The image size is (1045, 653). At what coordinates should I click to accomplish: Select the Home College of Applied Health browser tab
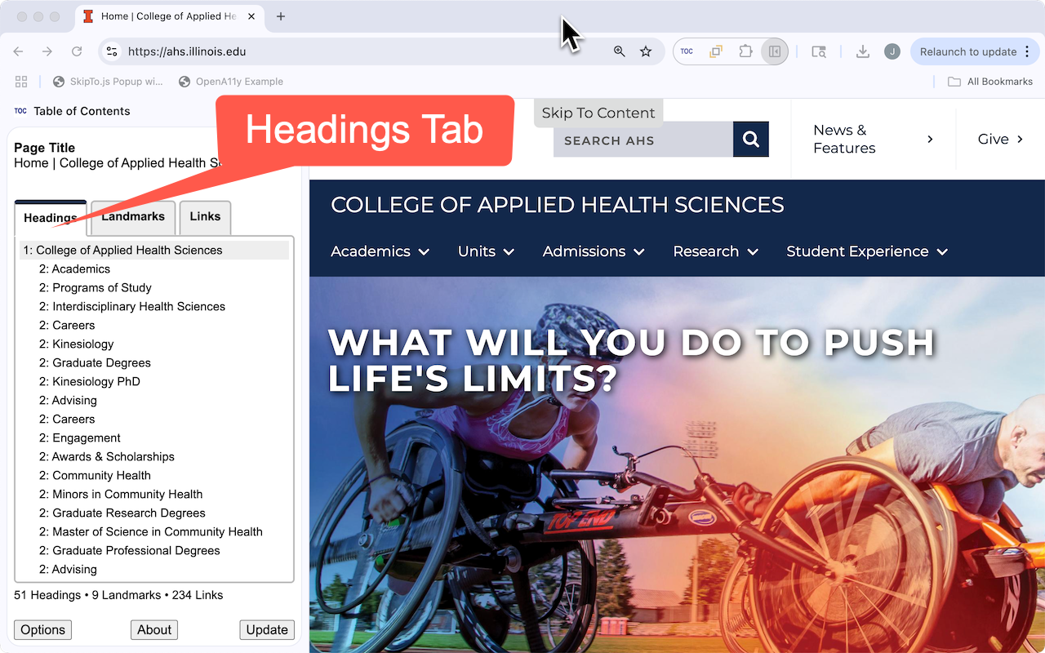[170, 16]
